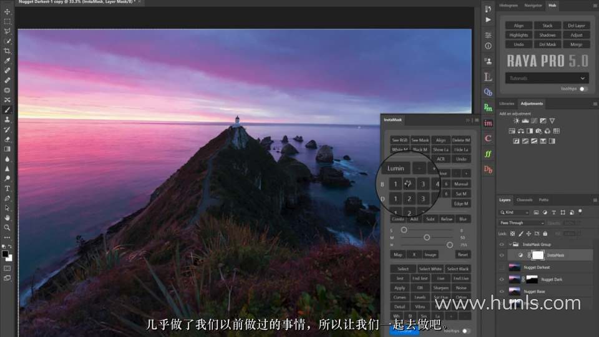Toggle InstaMask panel tooltips switch
599x337 pixels.
coord(466,331)
